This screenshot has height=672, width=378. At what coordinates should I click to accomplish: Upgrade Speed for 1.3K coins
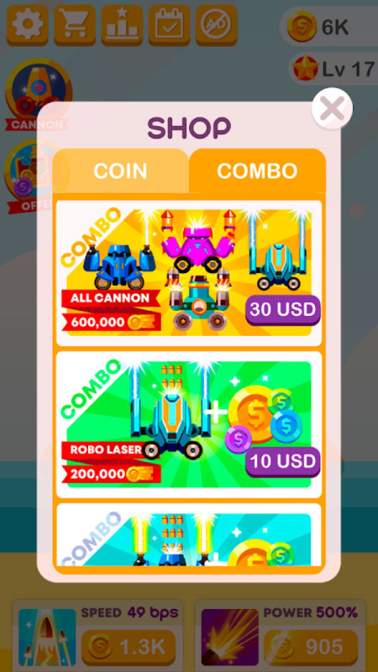tap(129, 647)
